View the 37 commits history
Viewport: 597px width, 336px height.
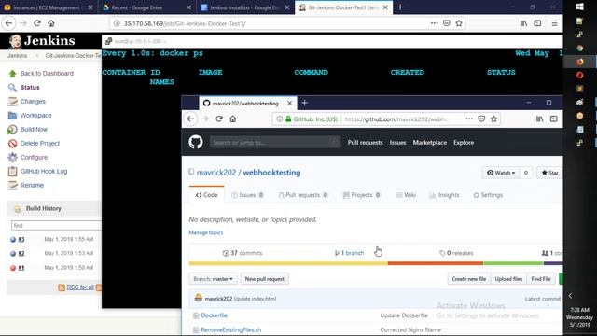tap(243, 253)
